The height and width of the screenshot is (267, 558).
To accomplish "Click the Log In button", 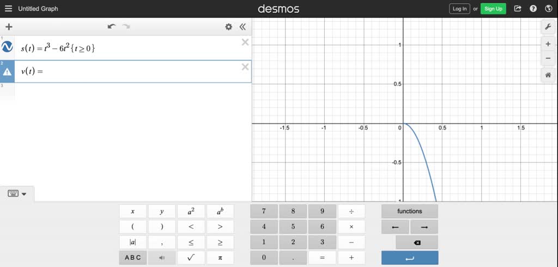I will coord(459,9).
